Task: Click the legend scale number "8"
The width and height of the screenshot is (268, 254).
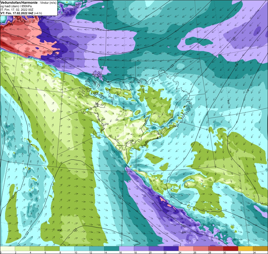Action: pos(60,252)
